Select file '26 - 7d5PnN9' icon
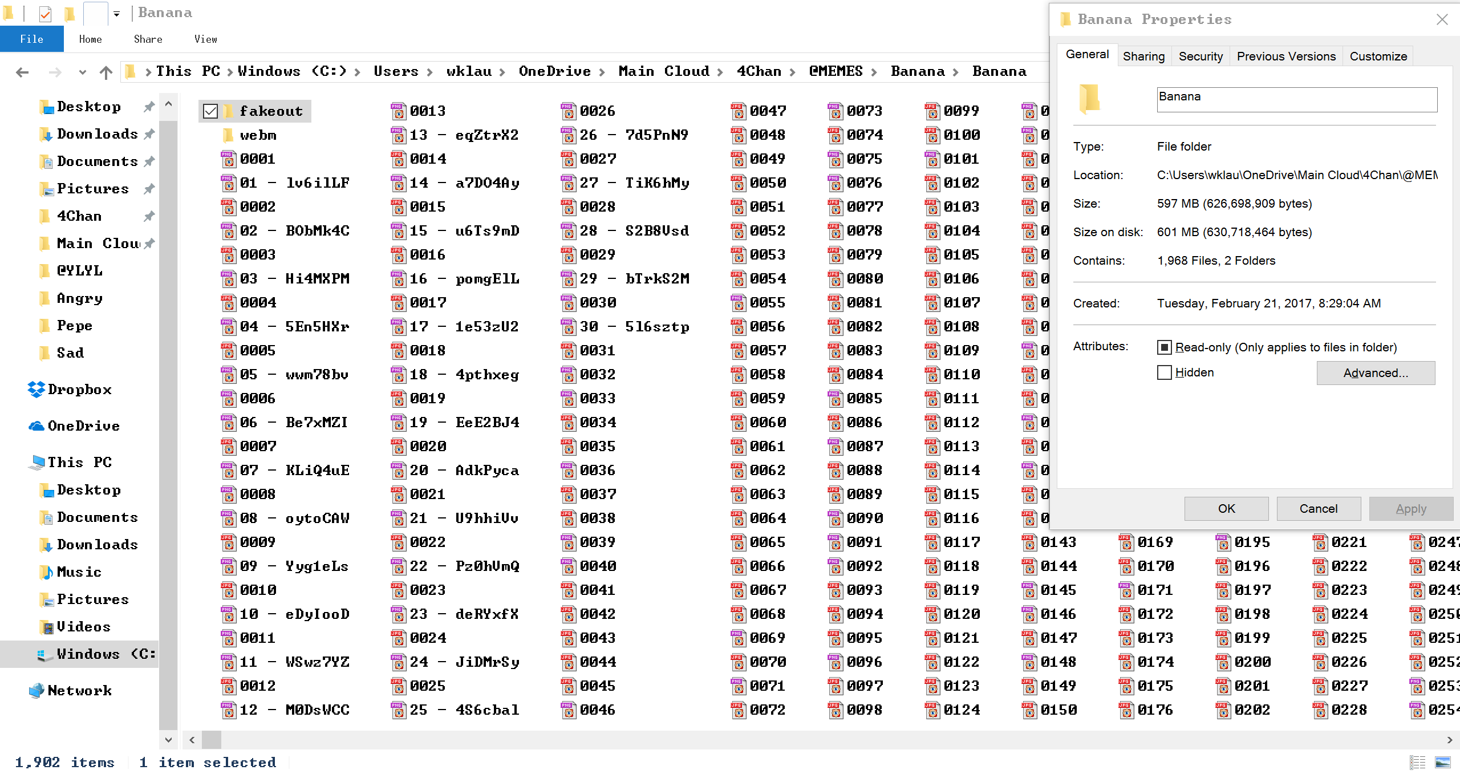 click(x=568, y=135)
